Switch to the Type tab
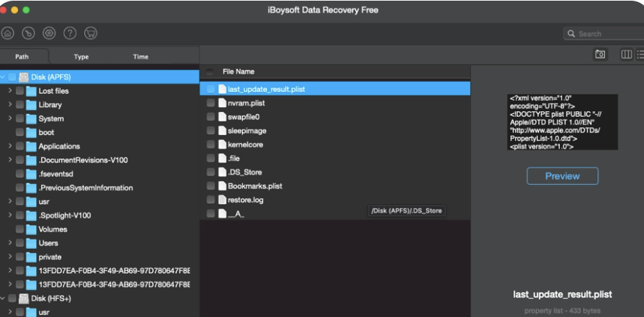 [x=81, y=57]
